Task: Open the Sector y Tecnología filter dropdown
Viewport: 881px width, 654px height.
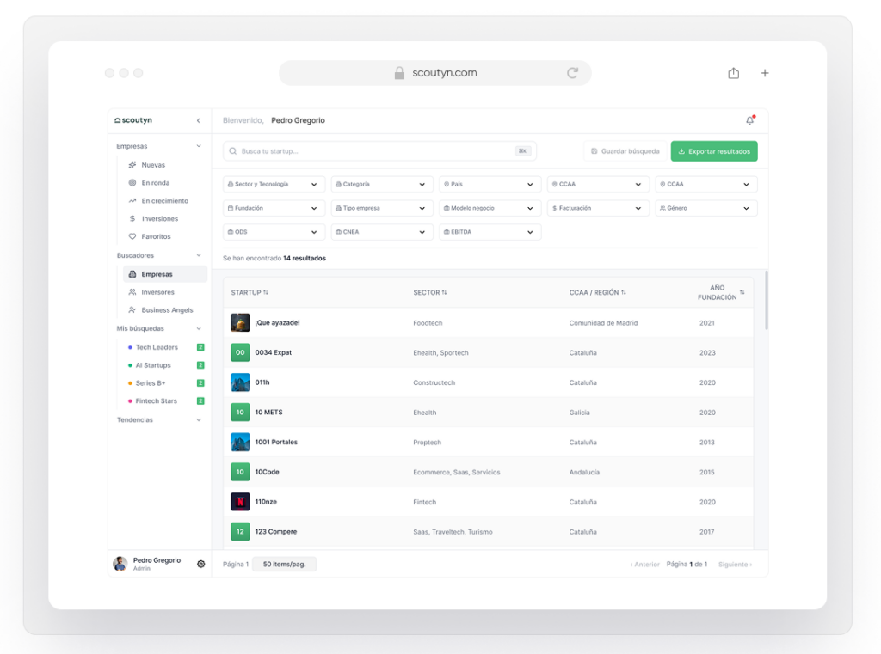Action: click(274, 184)
